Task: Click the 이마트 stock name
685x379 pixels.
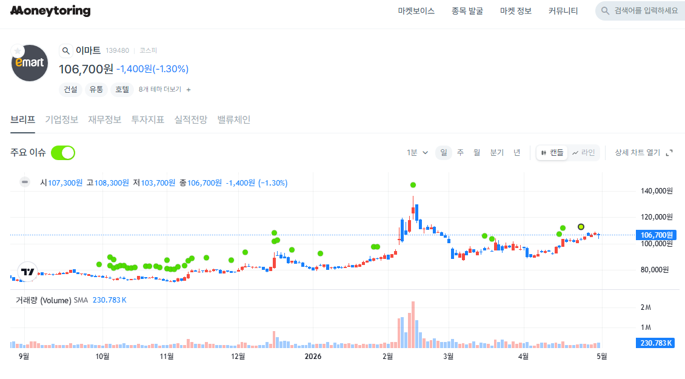Action: click(x=89, y=51)
